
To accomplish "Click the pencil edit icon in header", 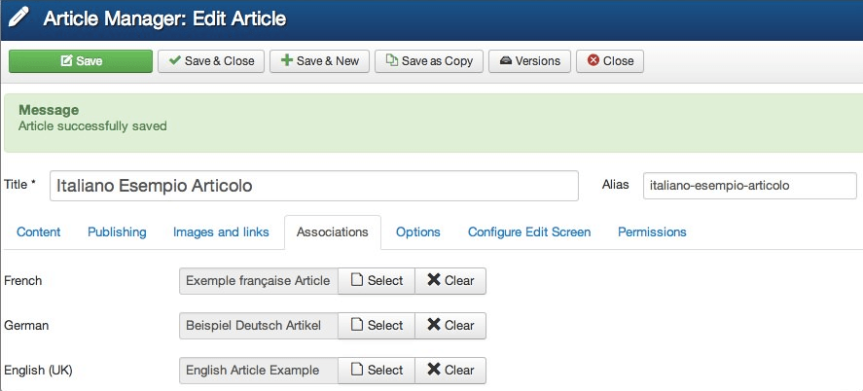I will (x=18, y=19).
